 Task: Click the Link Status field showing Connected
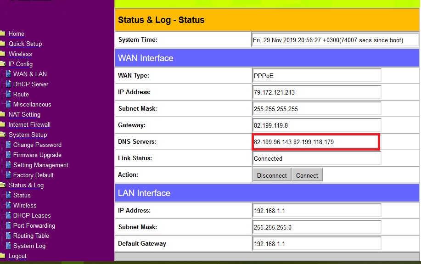coord(317,158)
